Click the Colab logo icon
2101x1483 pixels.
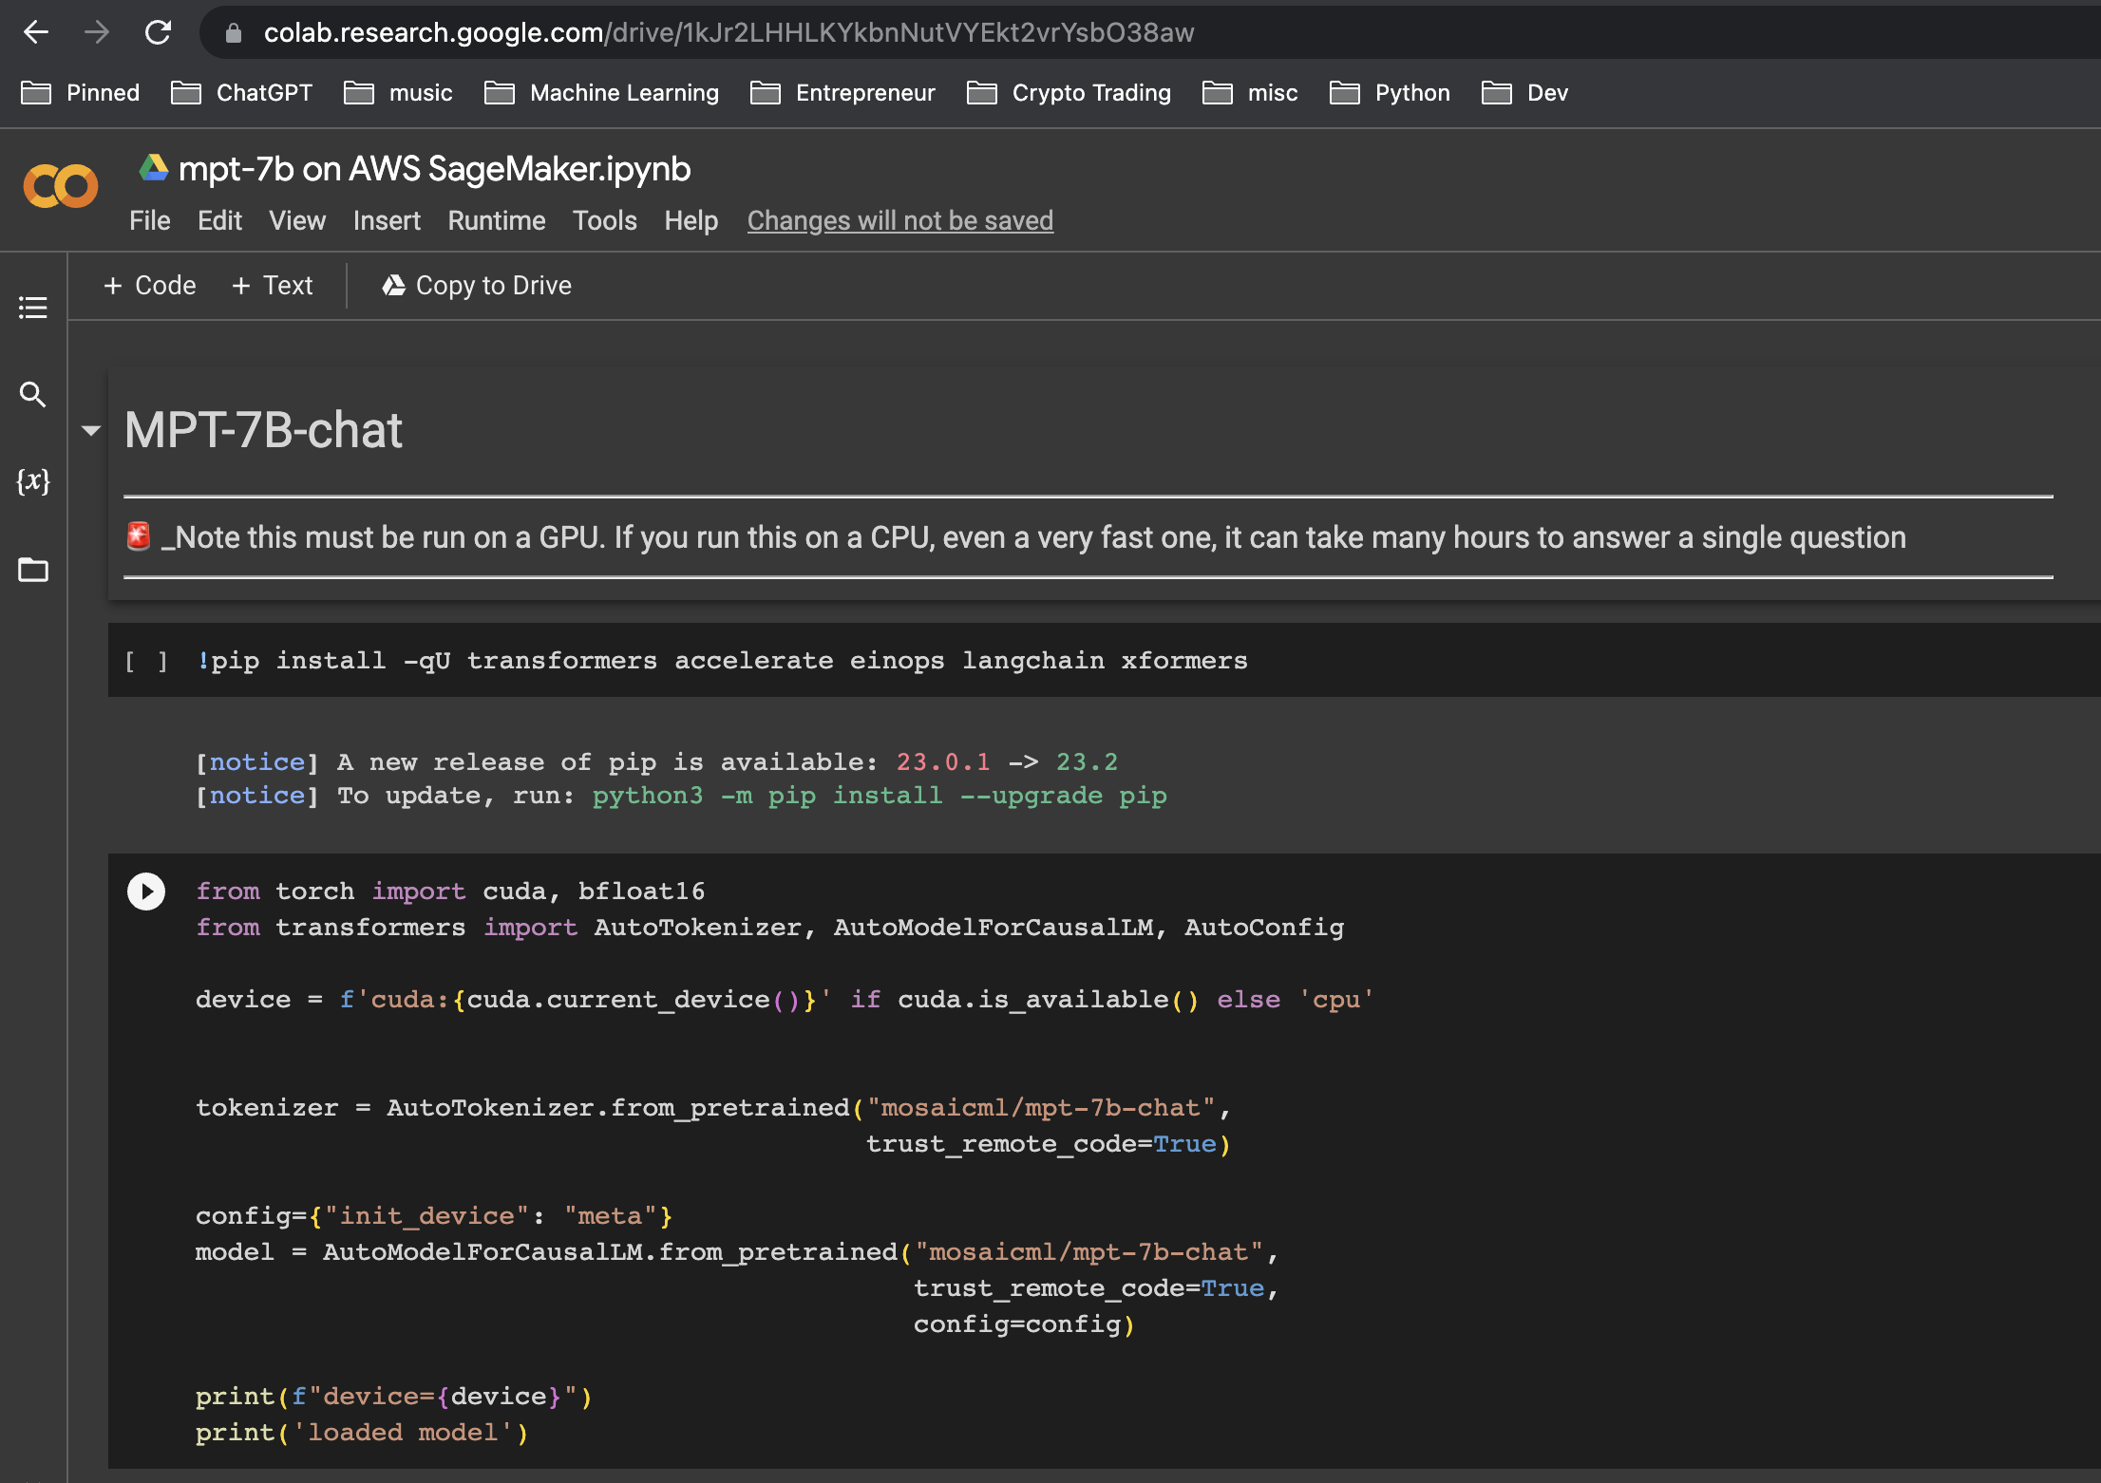tap(61, 186)
